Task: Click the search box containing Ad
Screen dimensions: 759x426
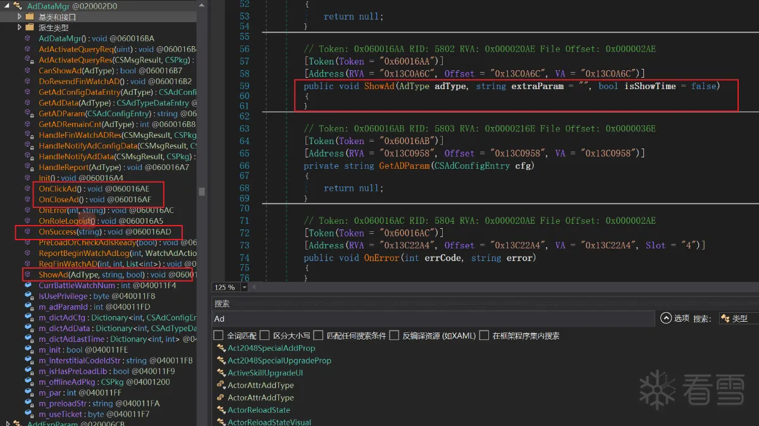Action: pyautogui.click(x=433, y=319)
